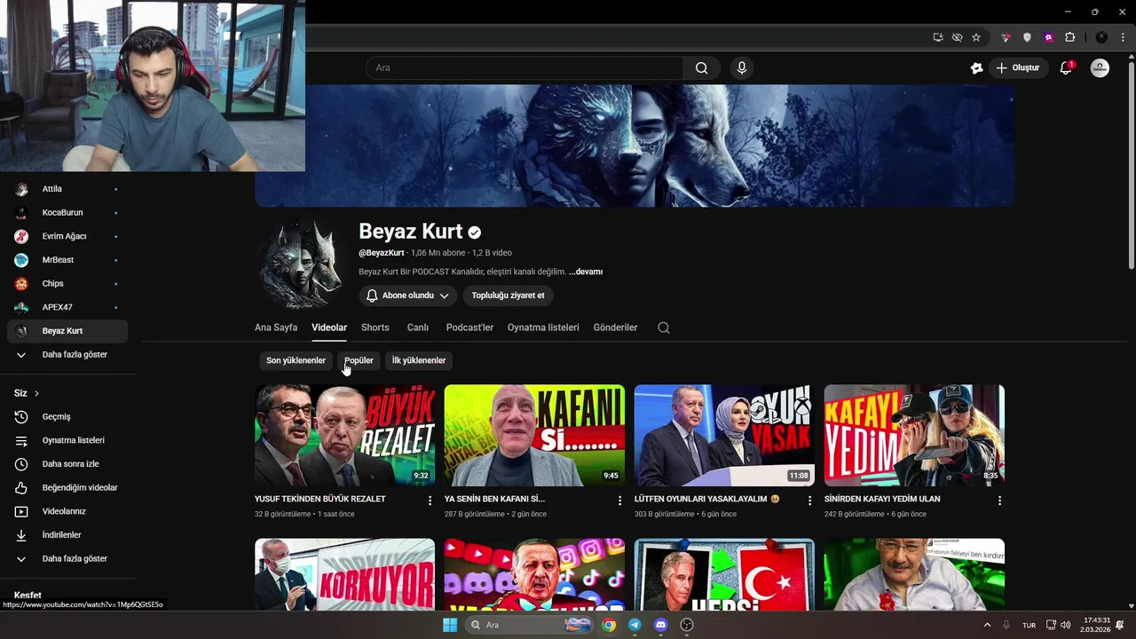
Task: Open İndirilenler in sidebar
Action: pyautogui.click(x=67, y=535)
